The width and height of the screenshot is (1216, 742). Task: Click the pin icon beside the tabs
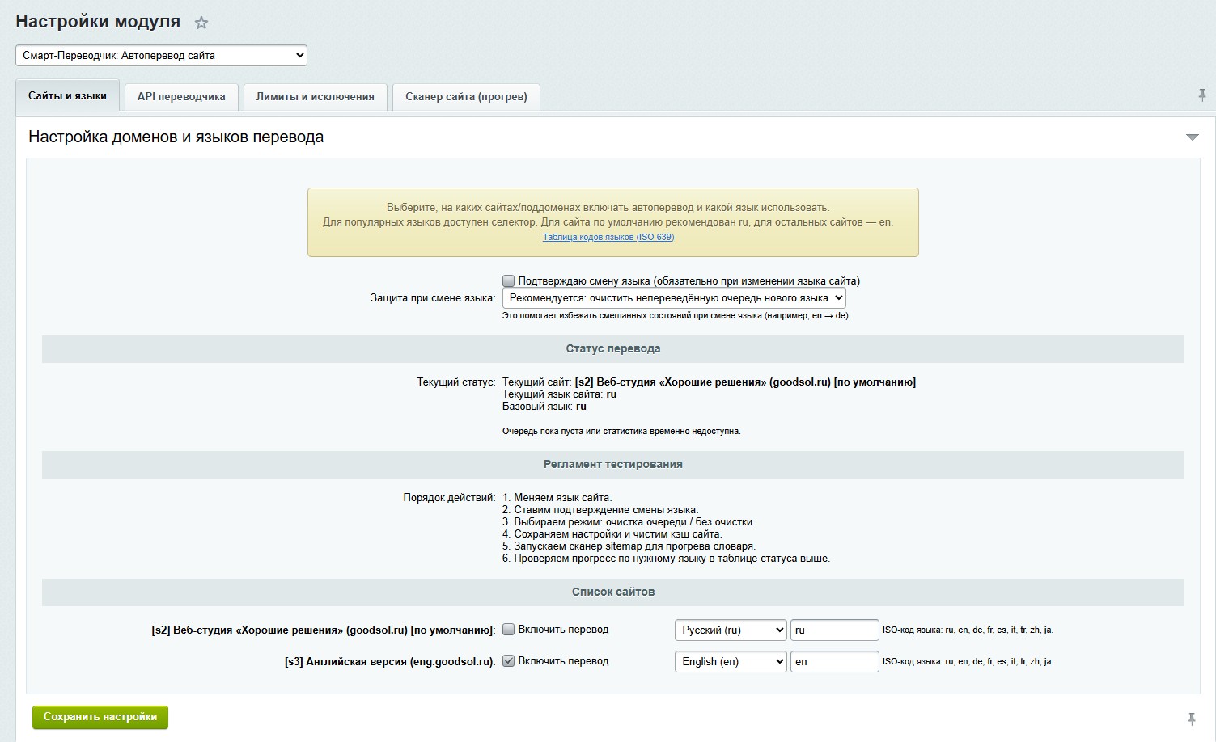coord(1202,95)
